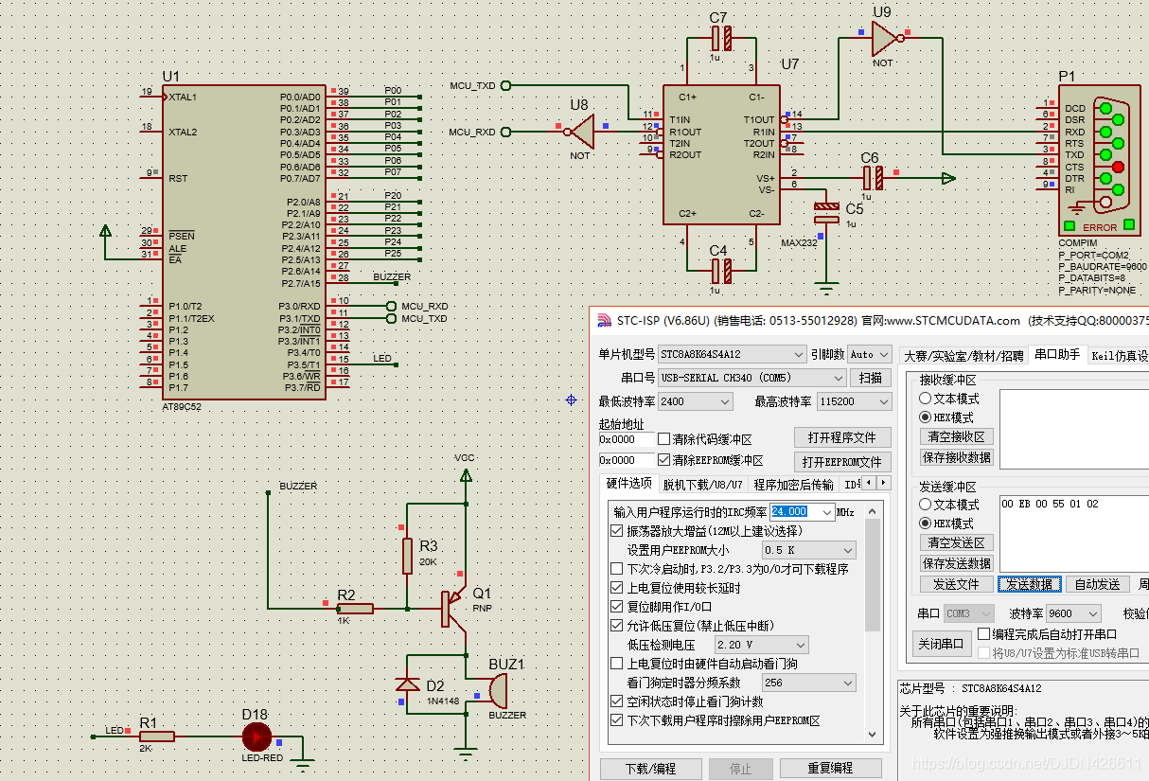Expand the 最高波特率 115200 dropdown

(854, 401)
